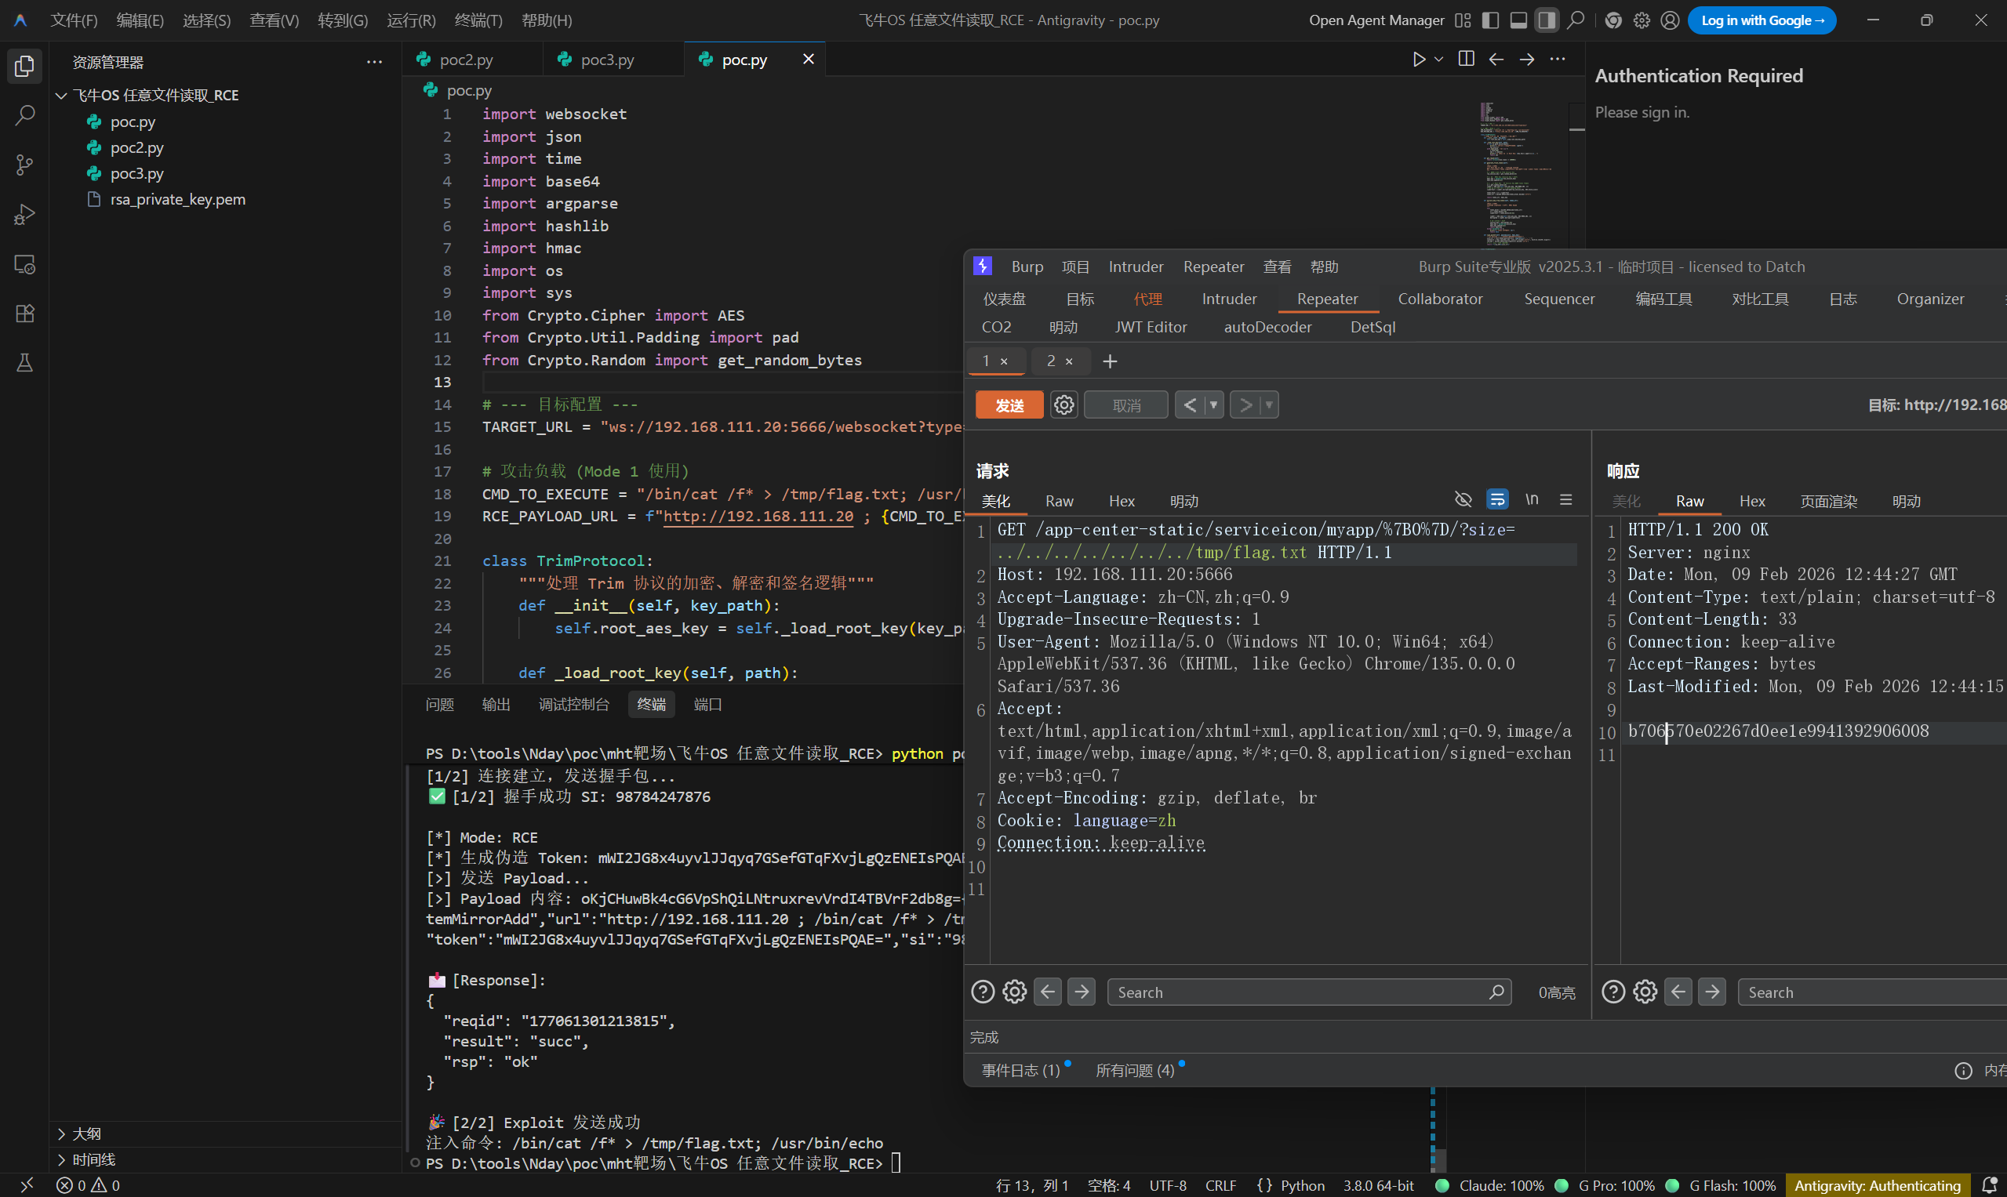The height and width of the screenshot is (1197, 2007).
Task: Open Burp request settings gear beside 发送
Action: point(1063,405)
